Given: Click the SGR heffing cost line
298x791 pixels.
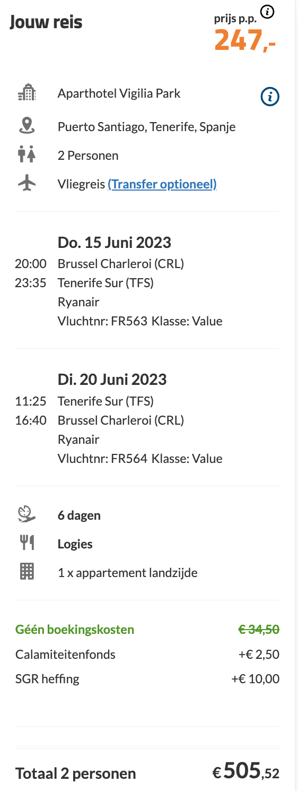Looking at the screenshot, I should (x=147, y=678).
